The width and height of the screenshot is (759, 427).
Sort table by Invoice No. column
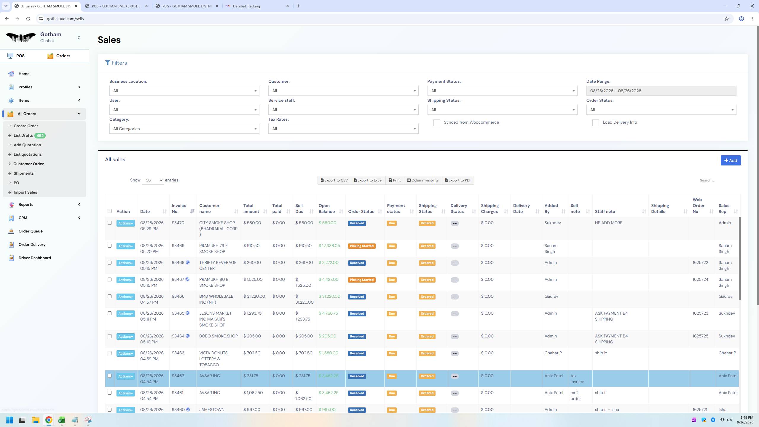pos(192,211)
